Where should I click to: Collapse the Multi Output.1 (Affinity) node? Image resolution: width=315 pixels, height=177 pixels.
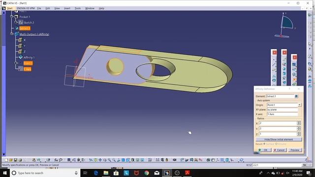(x=12, y=34)
